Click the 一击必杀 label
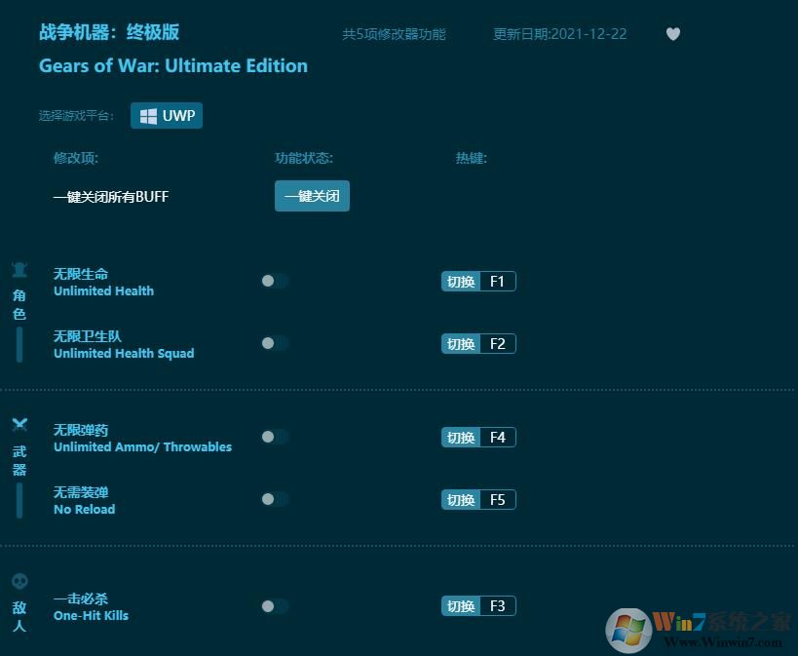 pos(81,598)
